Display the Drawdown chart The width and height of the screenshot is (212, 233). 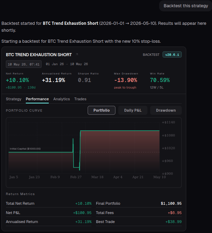[166, 110]
